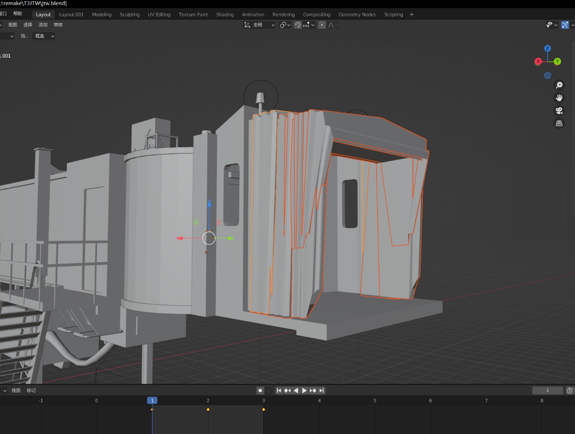
Task: Click the keyframe diamond at frame 2
Action: (208, 409)
